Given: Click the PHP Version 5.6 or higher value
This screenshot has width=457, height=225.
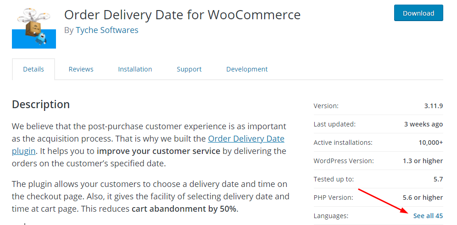Looking at the screenshot, I should [422, 198].
